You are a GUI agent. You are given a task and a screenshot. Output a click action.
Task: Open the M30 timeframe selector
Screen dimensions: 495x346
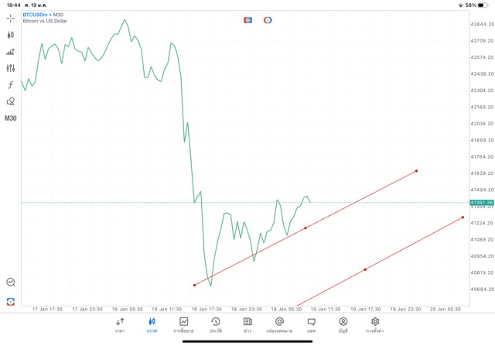(x=11, y=118)
